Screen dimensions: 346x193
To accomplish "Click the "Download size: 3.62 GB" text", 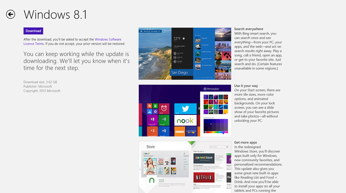I will [x=40, y=82].
